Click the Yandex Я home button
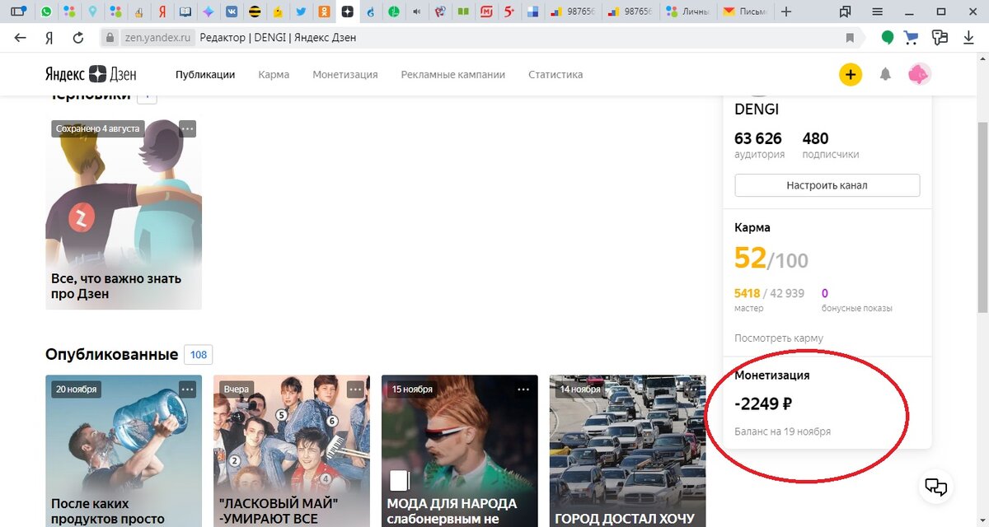Viewport: 989px width, 527px height. tap(49, 38)
